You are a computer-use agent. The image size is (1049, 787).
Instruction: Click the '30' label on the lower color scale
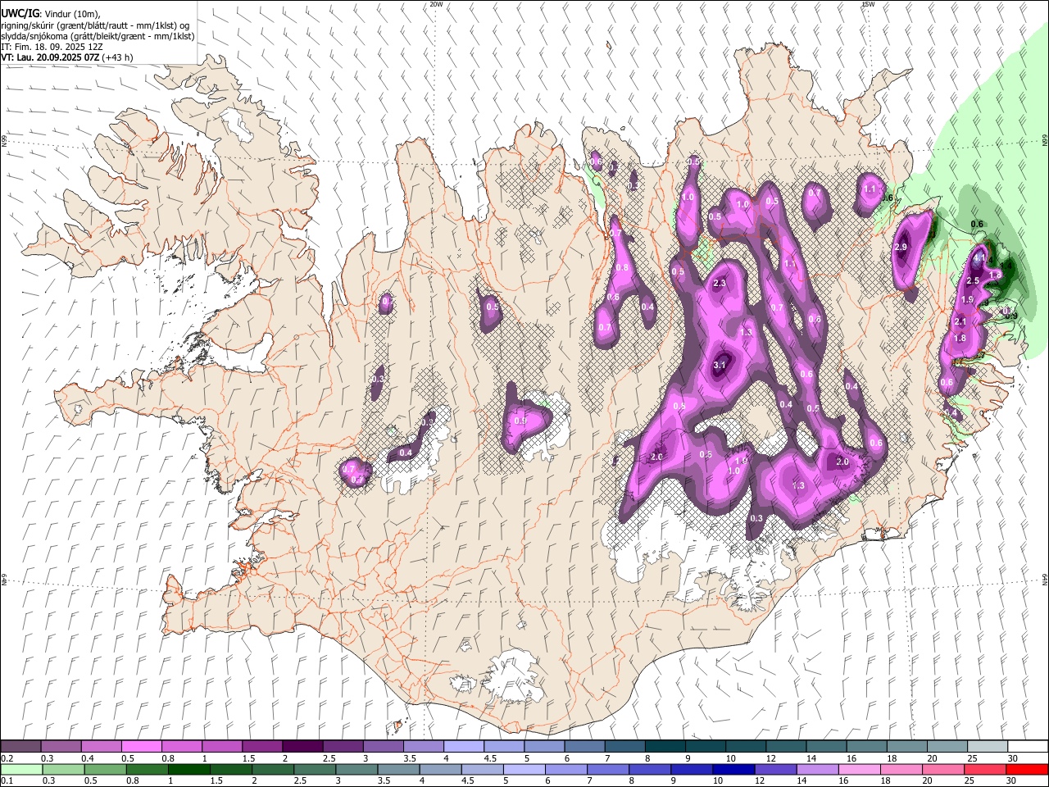coord(1013,781)
